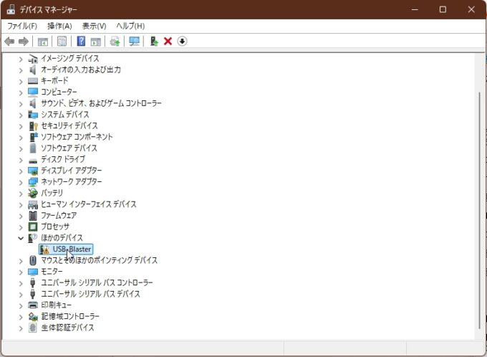Expand the イメージング デバイス node
Image resolution: width=487 pixels, height=357 pixels.
[21, 59]
